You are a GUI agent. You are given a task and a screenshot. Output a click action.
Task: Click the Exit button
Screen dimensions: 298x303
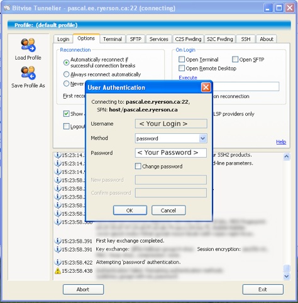[263, 289]
